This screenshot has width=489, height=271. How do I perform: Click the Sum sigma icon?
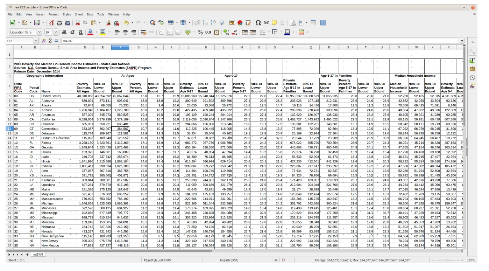[x=50, y=41]
